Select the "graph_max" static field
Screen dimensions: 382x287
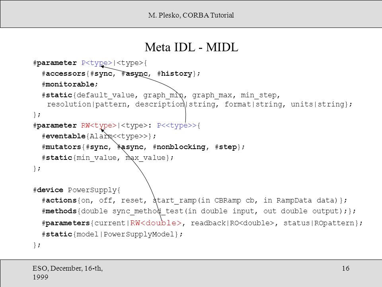point(212,95)
